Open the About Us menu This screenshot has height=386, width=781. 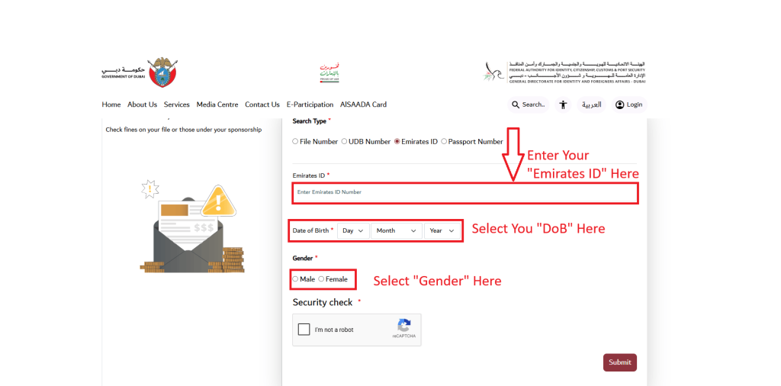click(x=142, y=105)
